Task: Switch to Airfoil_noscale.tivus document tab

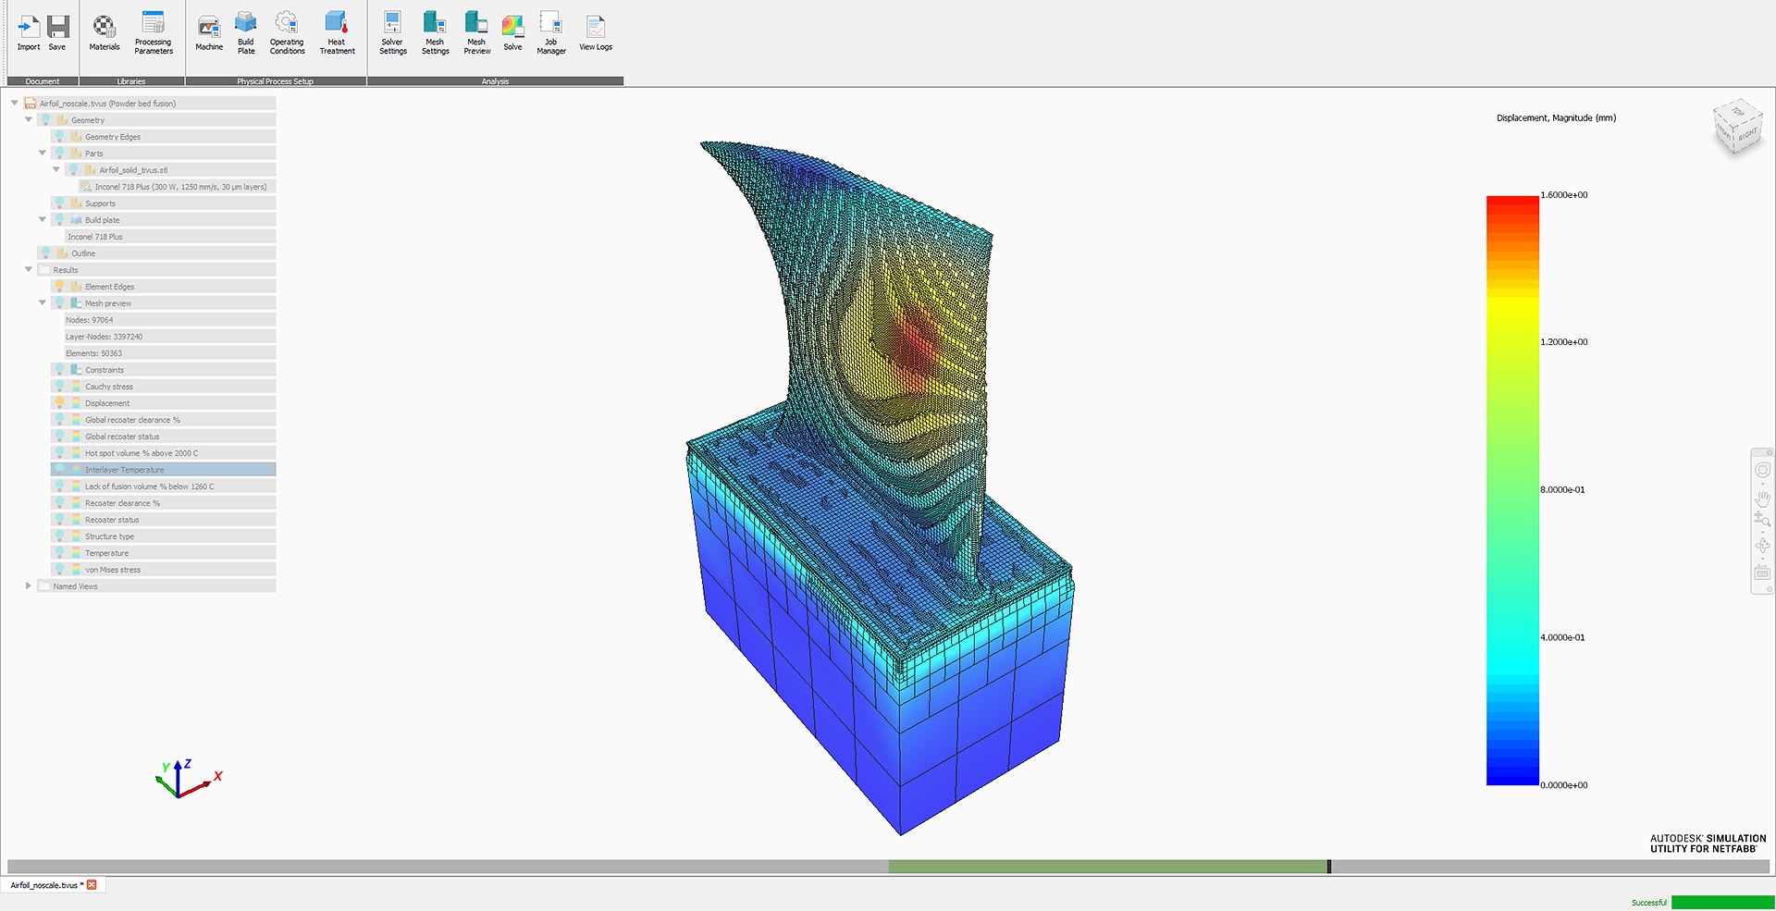Action: [44, 885]
